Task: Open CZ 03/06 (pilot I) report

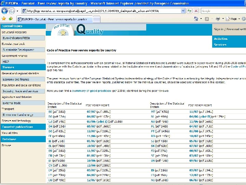Action: 97,121
